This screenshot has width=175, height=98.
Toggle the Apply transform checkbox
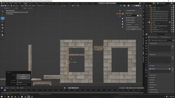(127, 20)
